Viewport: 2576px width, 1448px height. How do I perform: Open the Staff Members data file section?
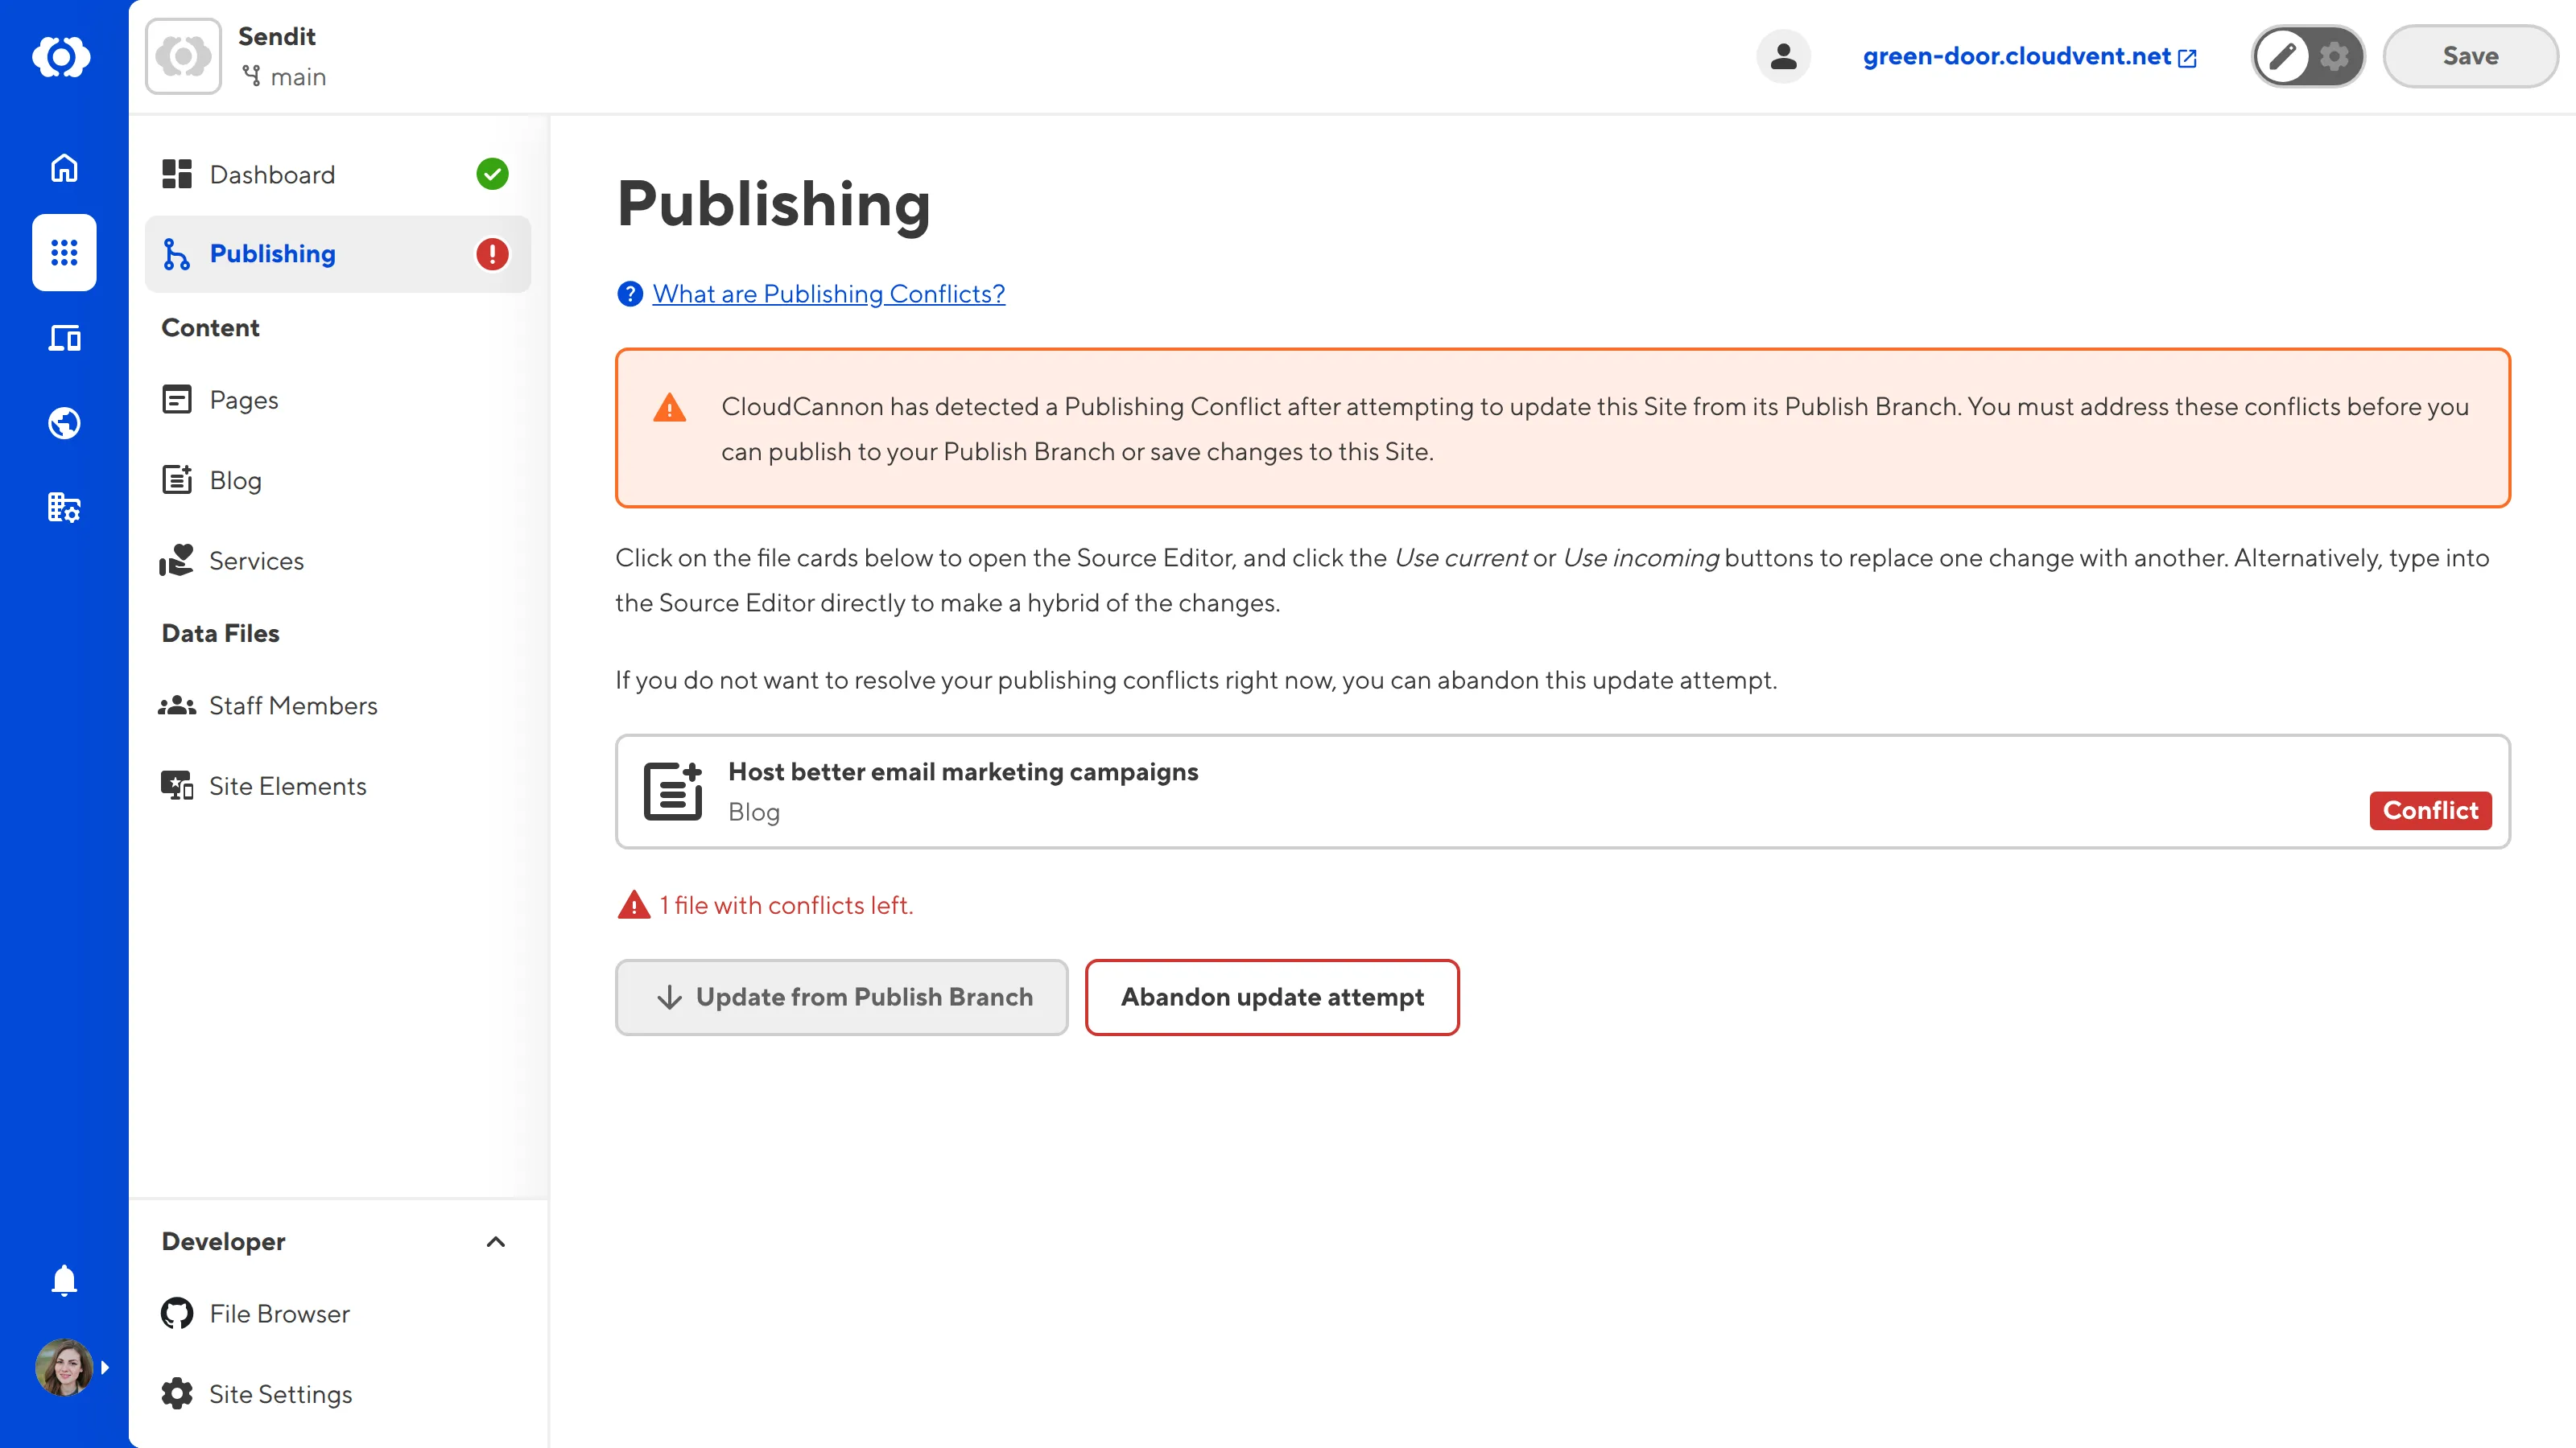(293, 705)
